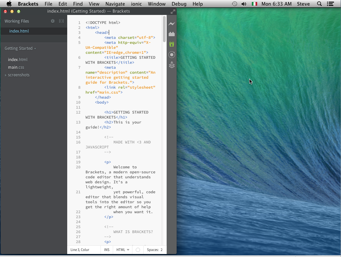
Task: Click the meta charset="utf-8" line
Action: pyautogui.click(x=130, y=38)
